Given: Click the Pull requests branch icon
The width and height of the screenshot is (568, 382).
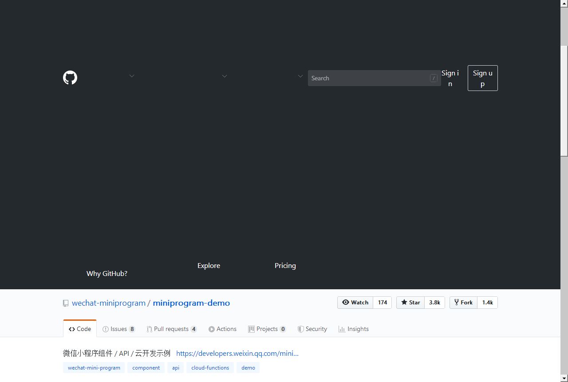Looking at the screenshot, I should pyautogui.click(x=150, y=329).
